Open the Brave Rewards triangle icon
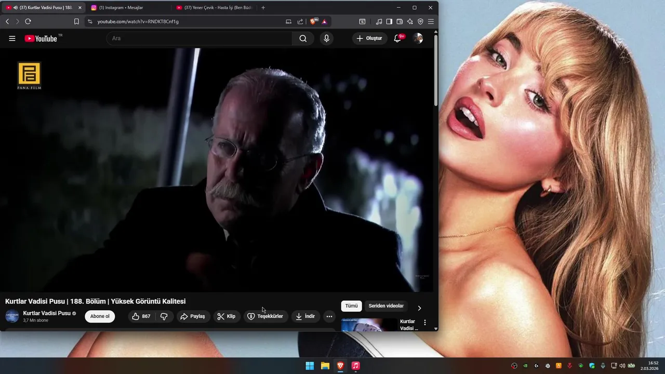 coord(324,21)
